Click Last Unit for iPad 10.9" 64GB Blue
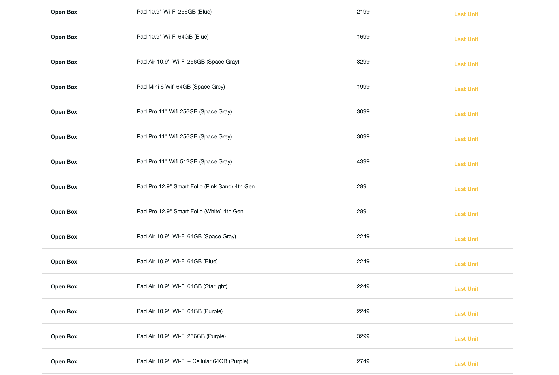559x375 pixels. pyautogui.click(x=466, y=39)
